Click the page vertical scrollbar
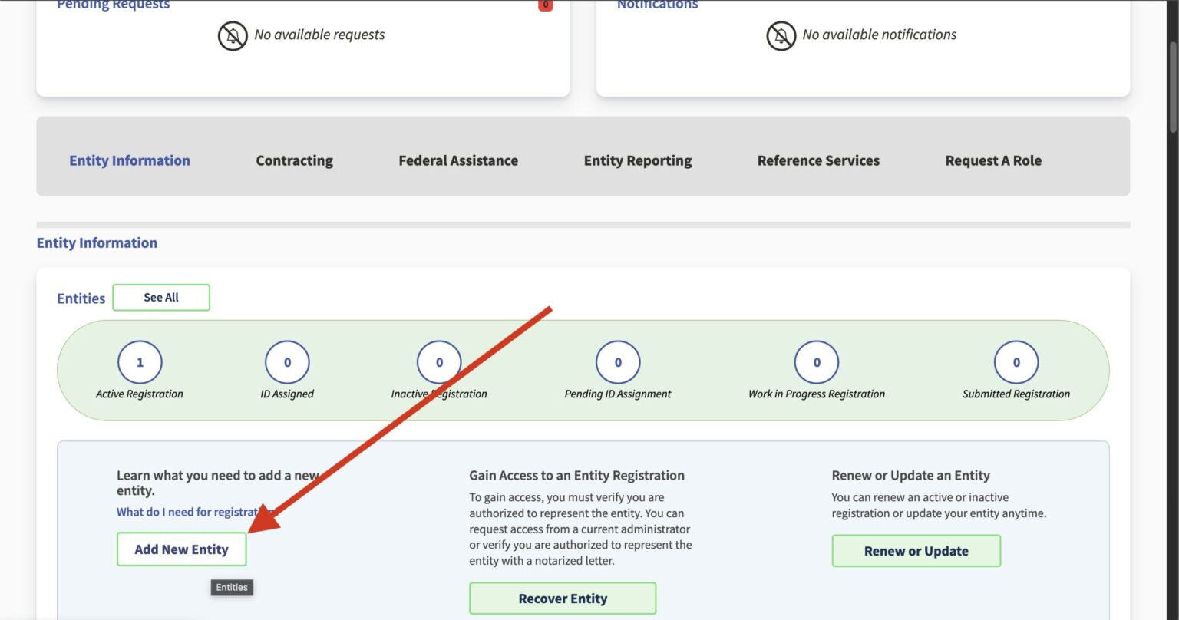 pyautogui.click(x=1172, y=88)
